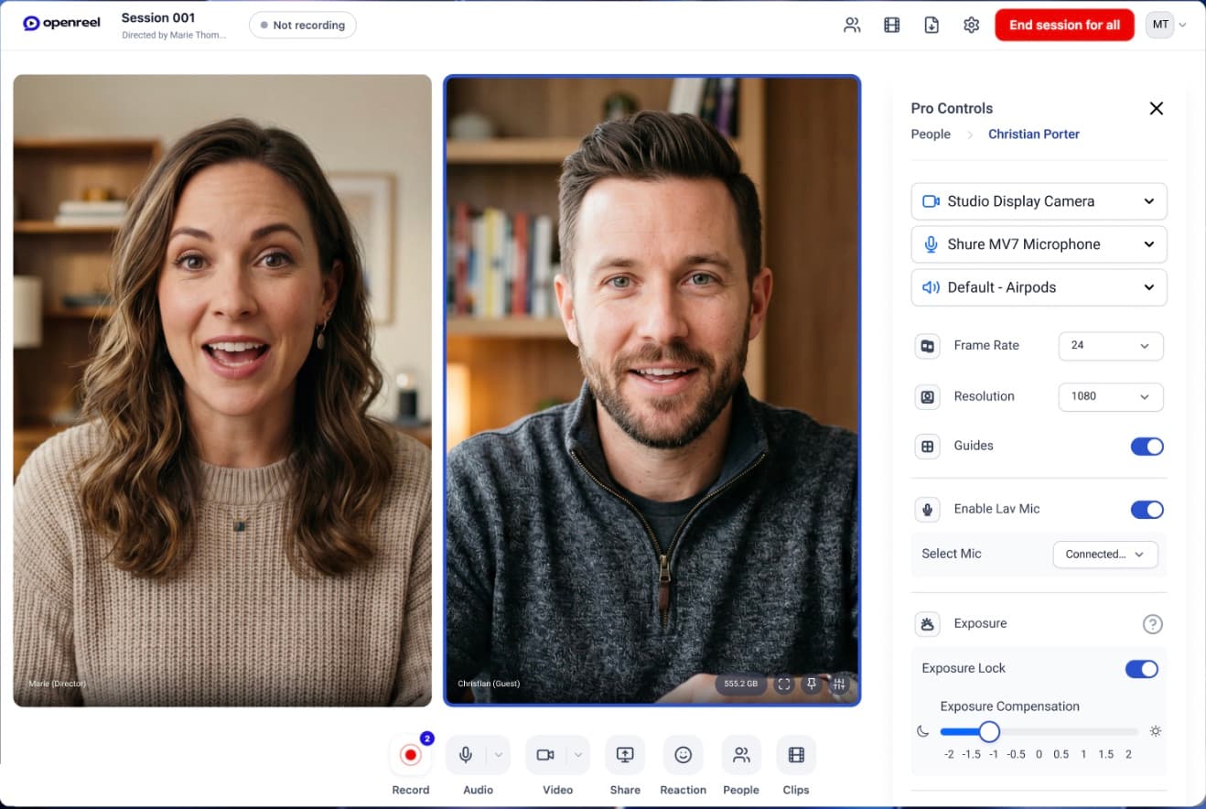Image resolution: width=1206 pixels, height=809 pixels.
Task: Open the People panel in bottom toolbar
Action: point(741,755)
